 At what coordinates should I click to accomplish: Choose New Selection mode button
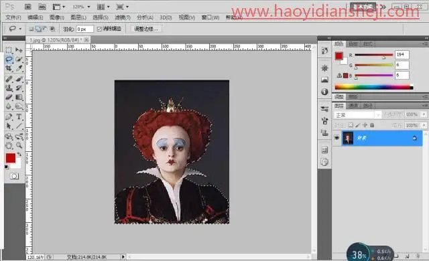(x=32, y=29)
